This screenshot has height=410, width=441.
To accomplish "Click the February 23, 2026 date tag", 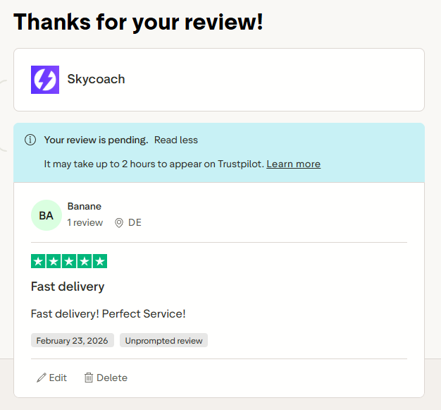I will click(x=72, y=340).
